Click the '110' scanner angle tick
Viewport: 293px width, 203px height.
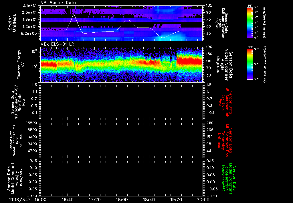209,61
